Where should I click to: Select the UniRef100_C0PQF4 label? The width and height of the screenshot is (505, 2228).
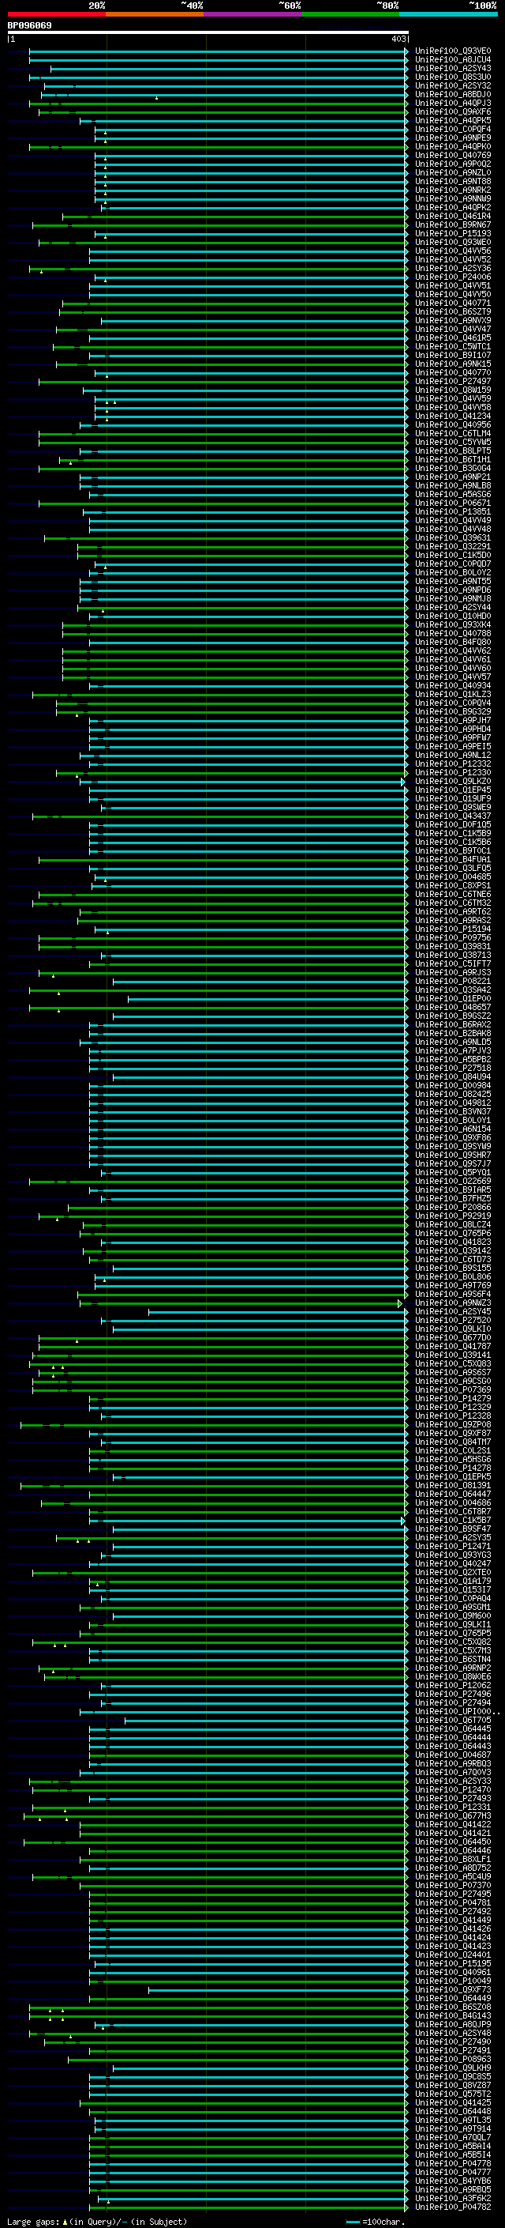pyautogui.click(x=452, y=129)
